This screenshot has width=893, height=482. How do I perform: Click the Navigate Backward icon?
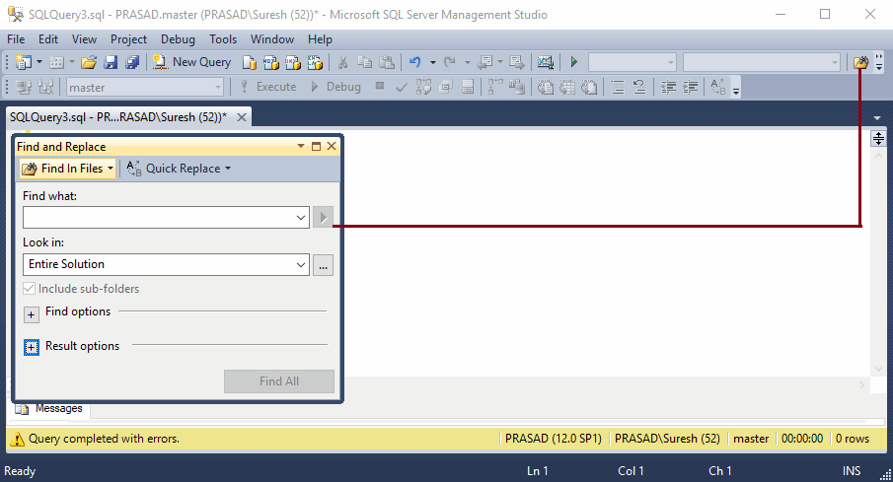[485, 62]
